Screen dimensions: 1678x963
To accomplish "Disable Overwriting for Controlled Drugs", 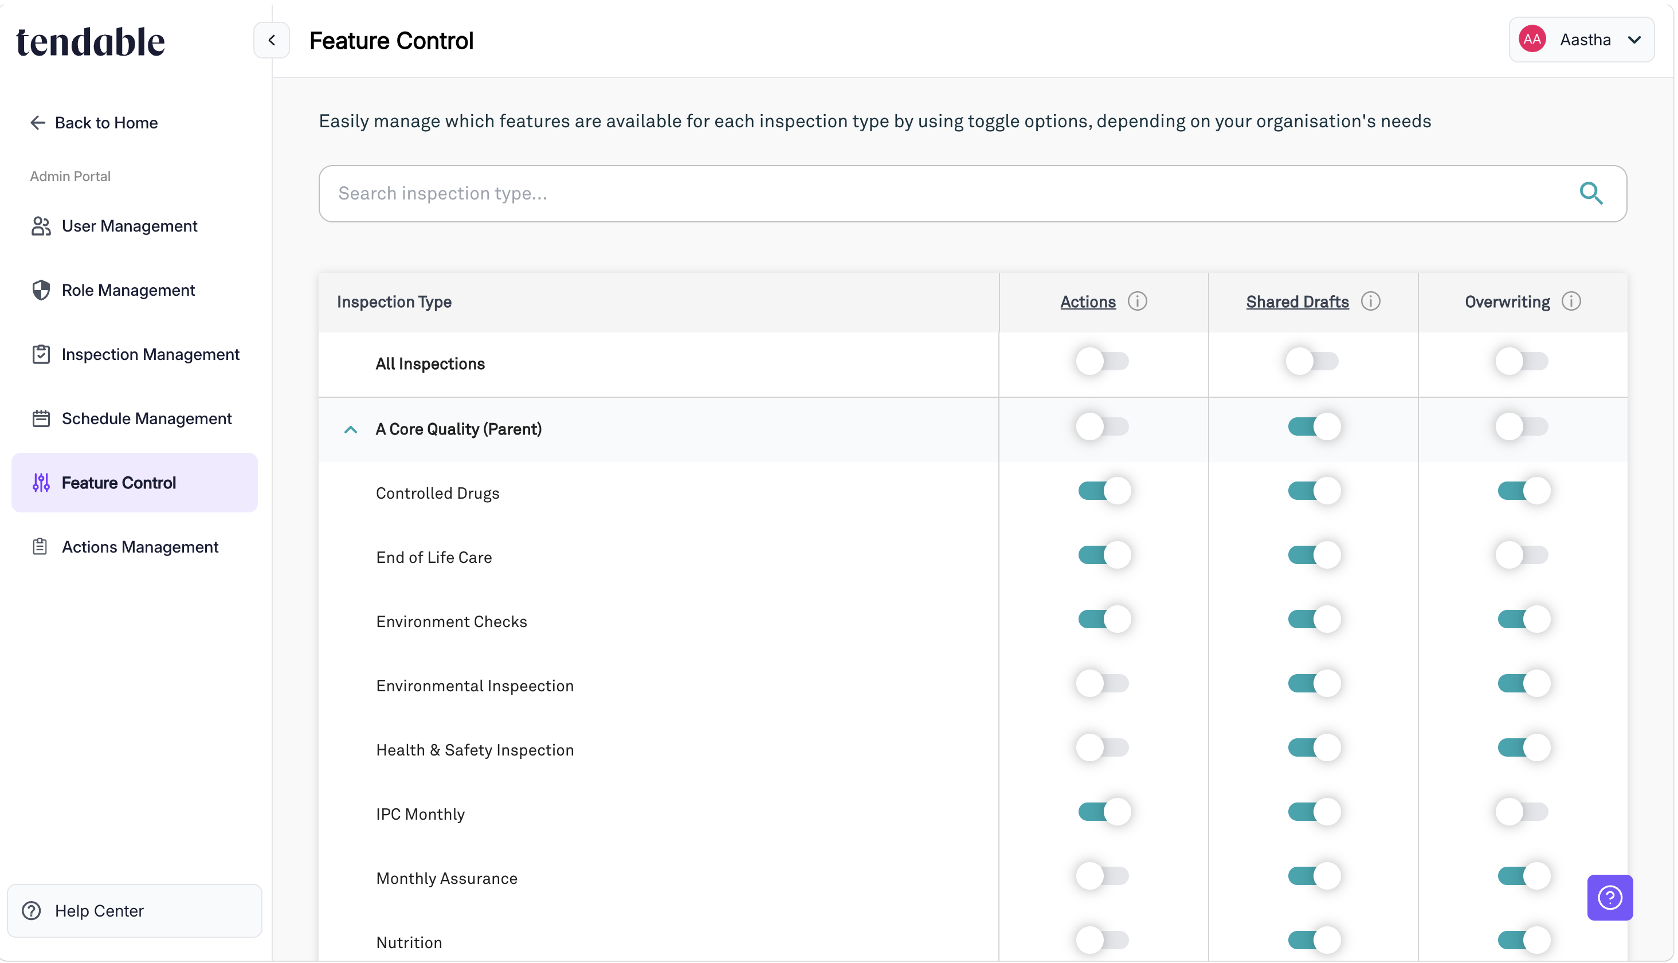I will point(1524,491).
